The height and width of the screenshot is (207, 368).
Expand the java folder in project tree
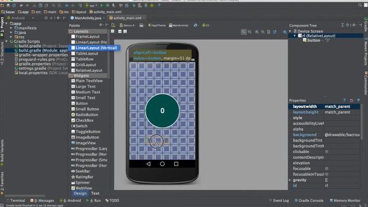pos(11,32)
